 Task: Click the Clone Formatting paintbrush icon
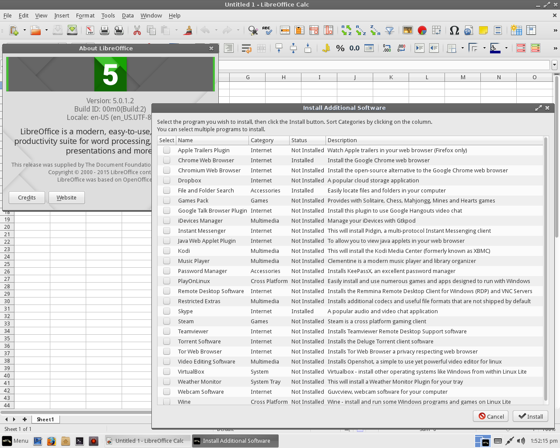pos(188,30)
